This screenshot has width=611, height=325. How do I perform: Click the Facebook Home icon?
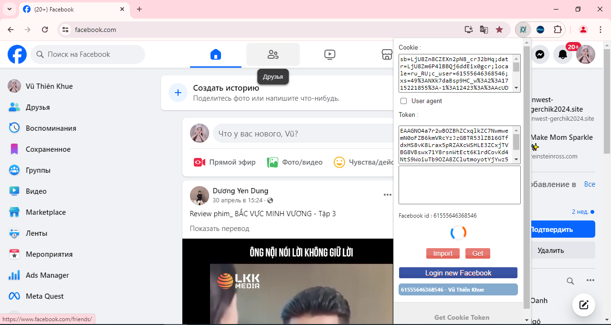coord(216,54)
